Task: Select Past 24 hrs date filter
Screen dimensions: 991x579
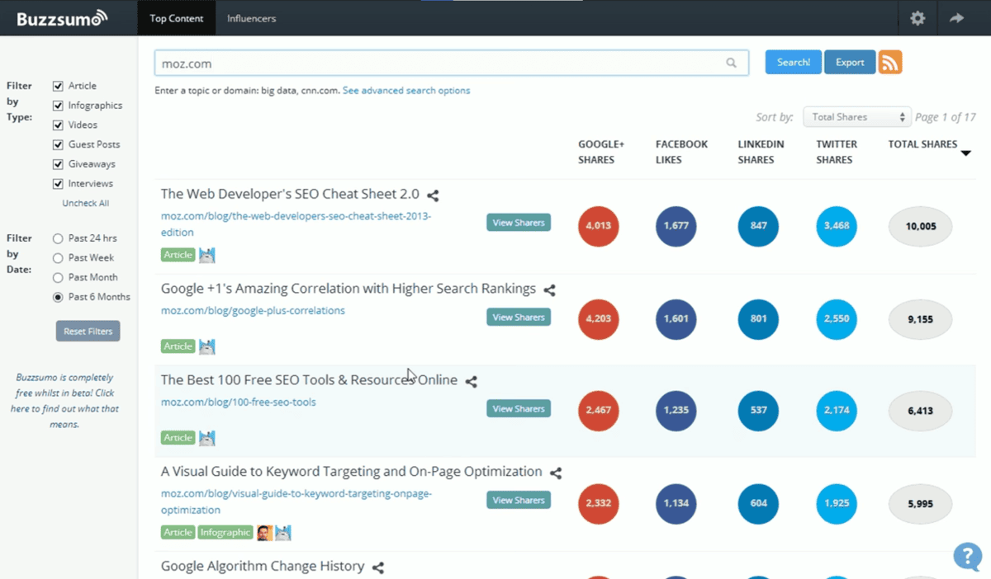Action: 58,238
